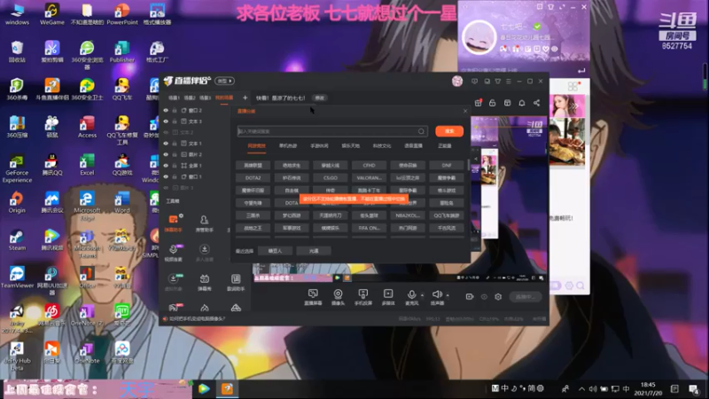Close the live category dialog
Viewport: 709px width, 399px height.
tap(465, 111)
